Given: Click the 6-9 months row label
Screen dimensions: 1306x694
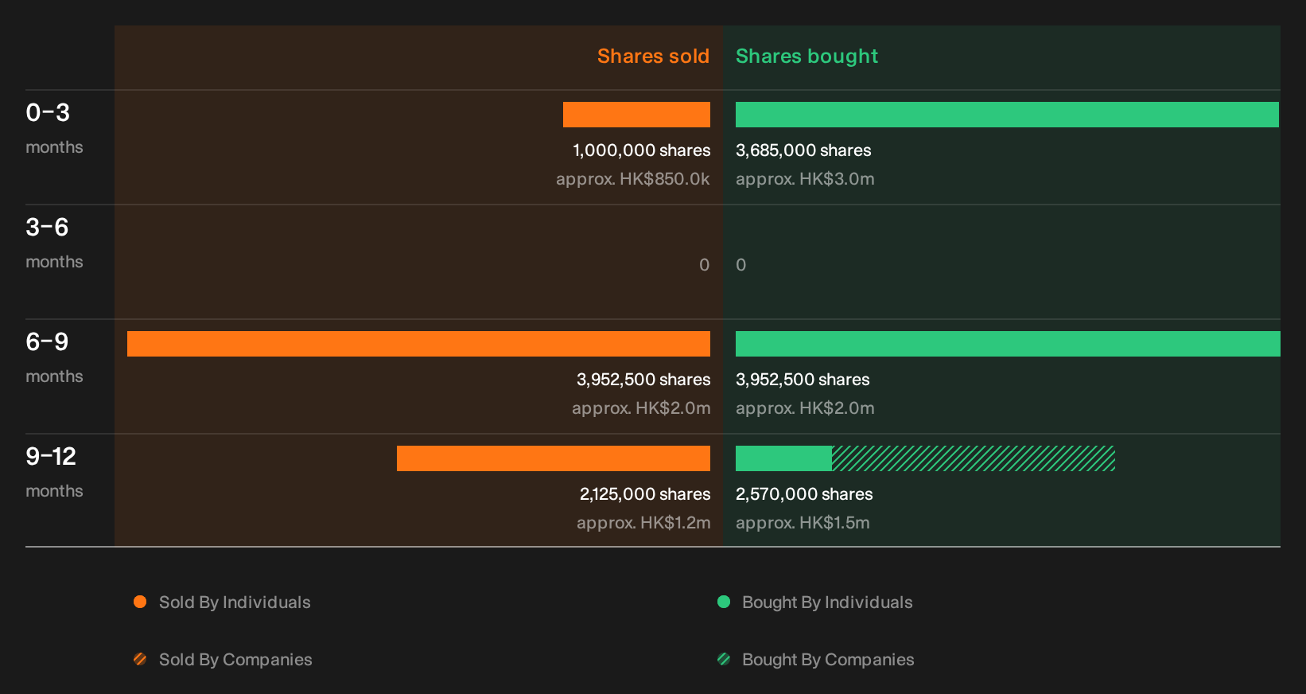Looking at the screenshot, I should [x=54, y=358].
